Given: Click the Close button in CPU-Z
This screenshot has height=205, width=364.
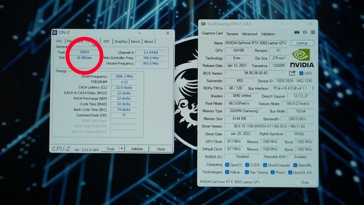Looking at the screenshot, I should click(161, 149).
